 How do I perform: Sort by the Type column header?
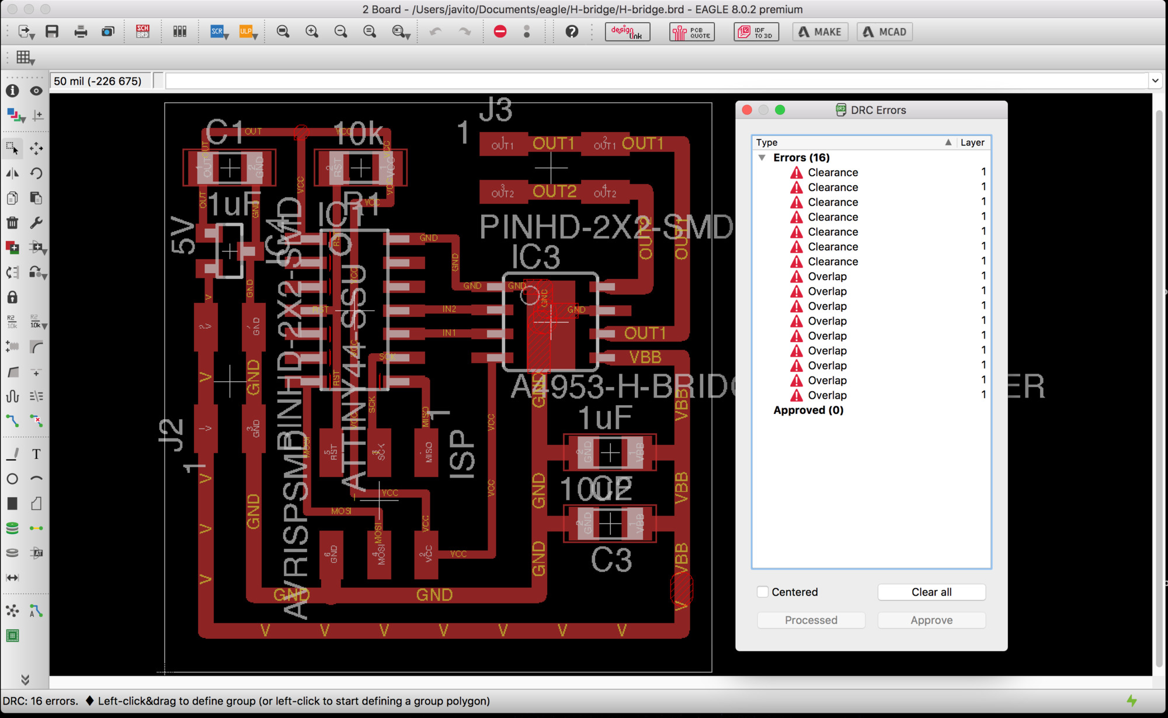[x=854, y=142]
